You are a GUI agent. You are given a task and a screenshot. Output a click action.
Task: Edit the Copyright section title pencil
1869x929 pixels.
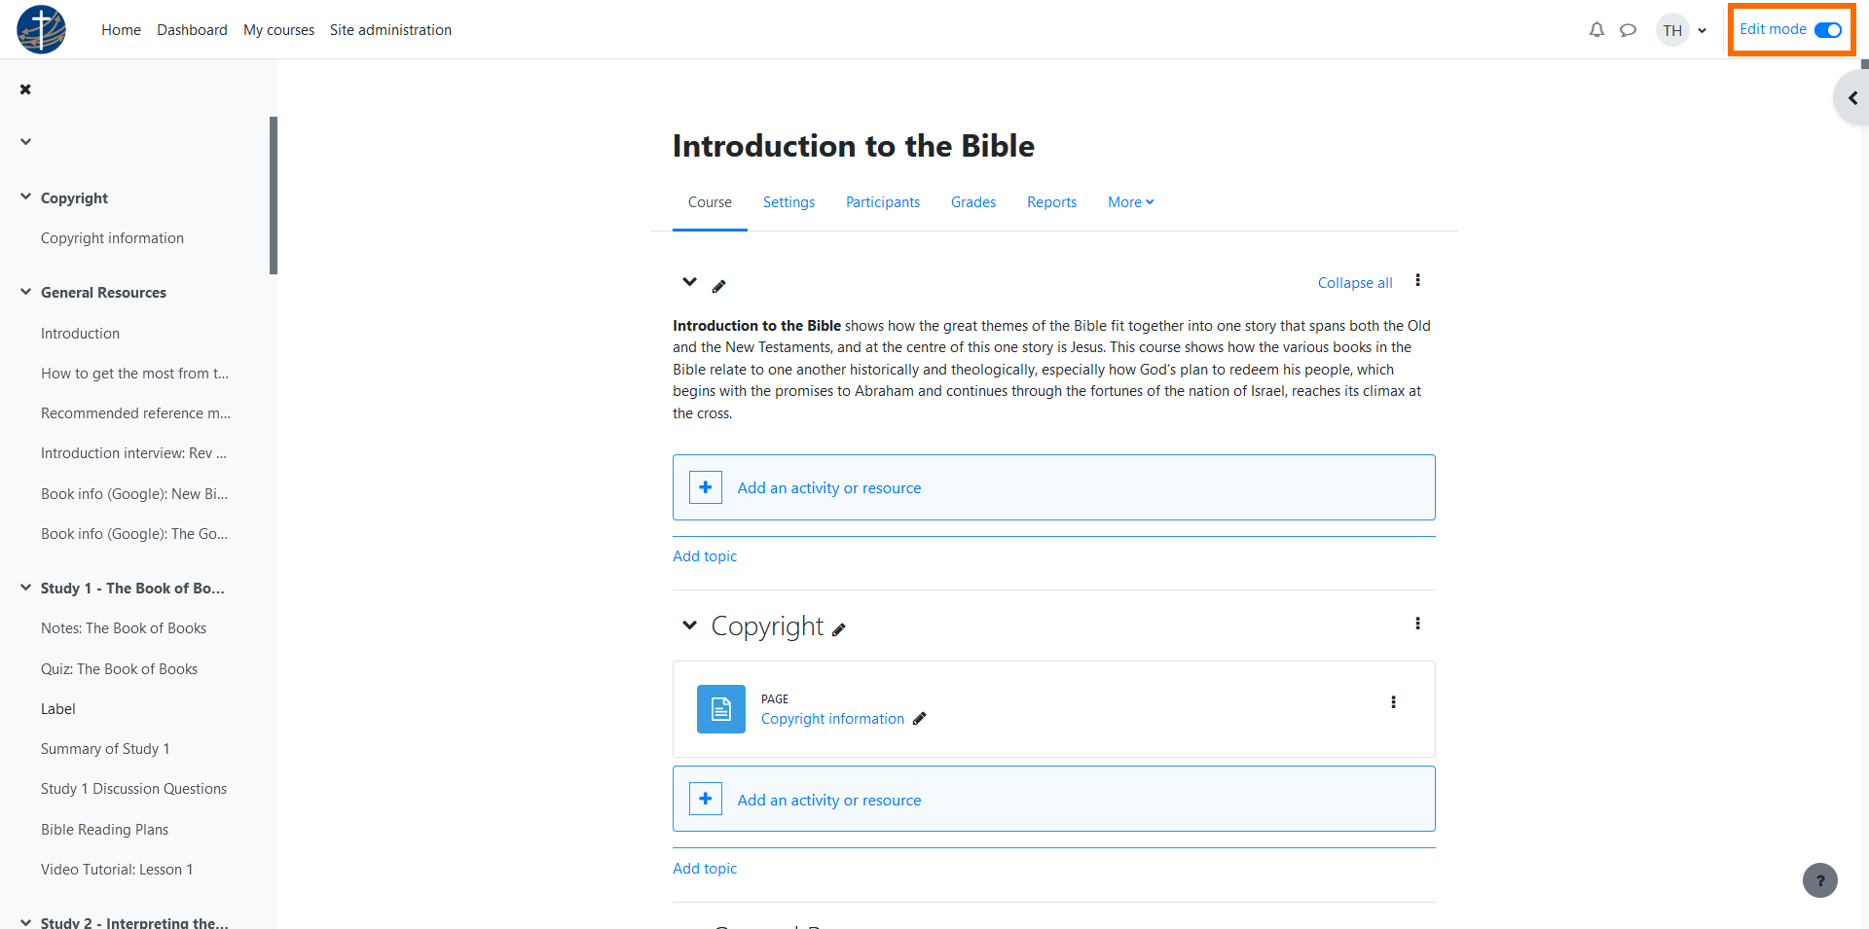pyautogui.click(x=839, y=629)
